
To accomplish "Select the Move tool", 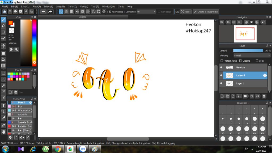I will pyautogui.click(x=3, y=46).
